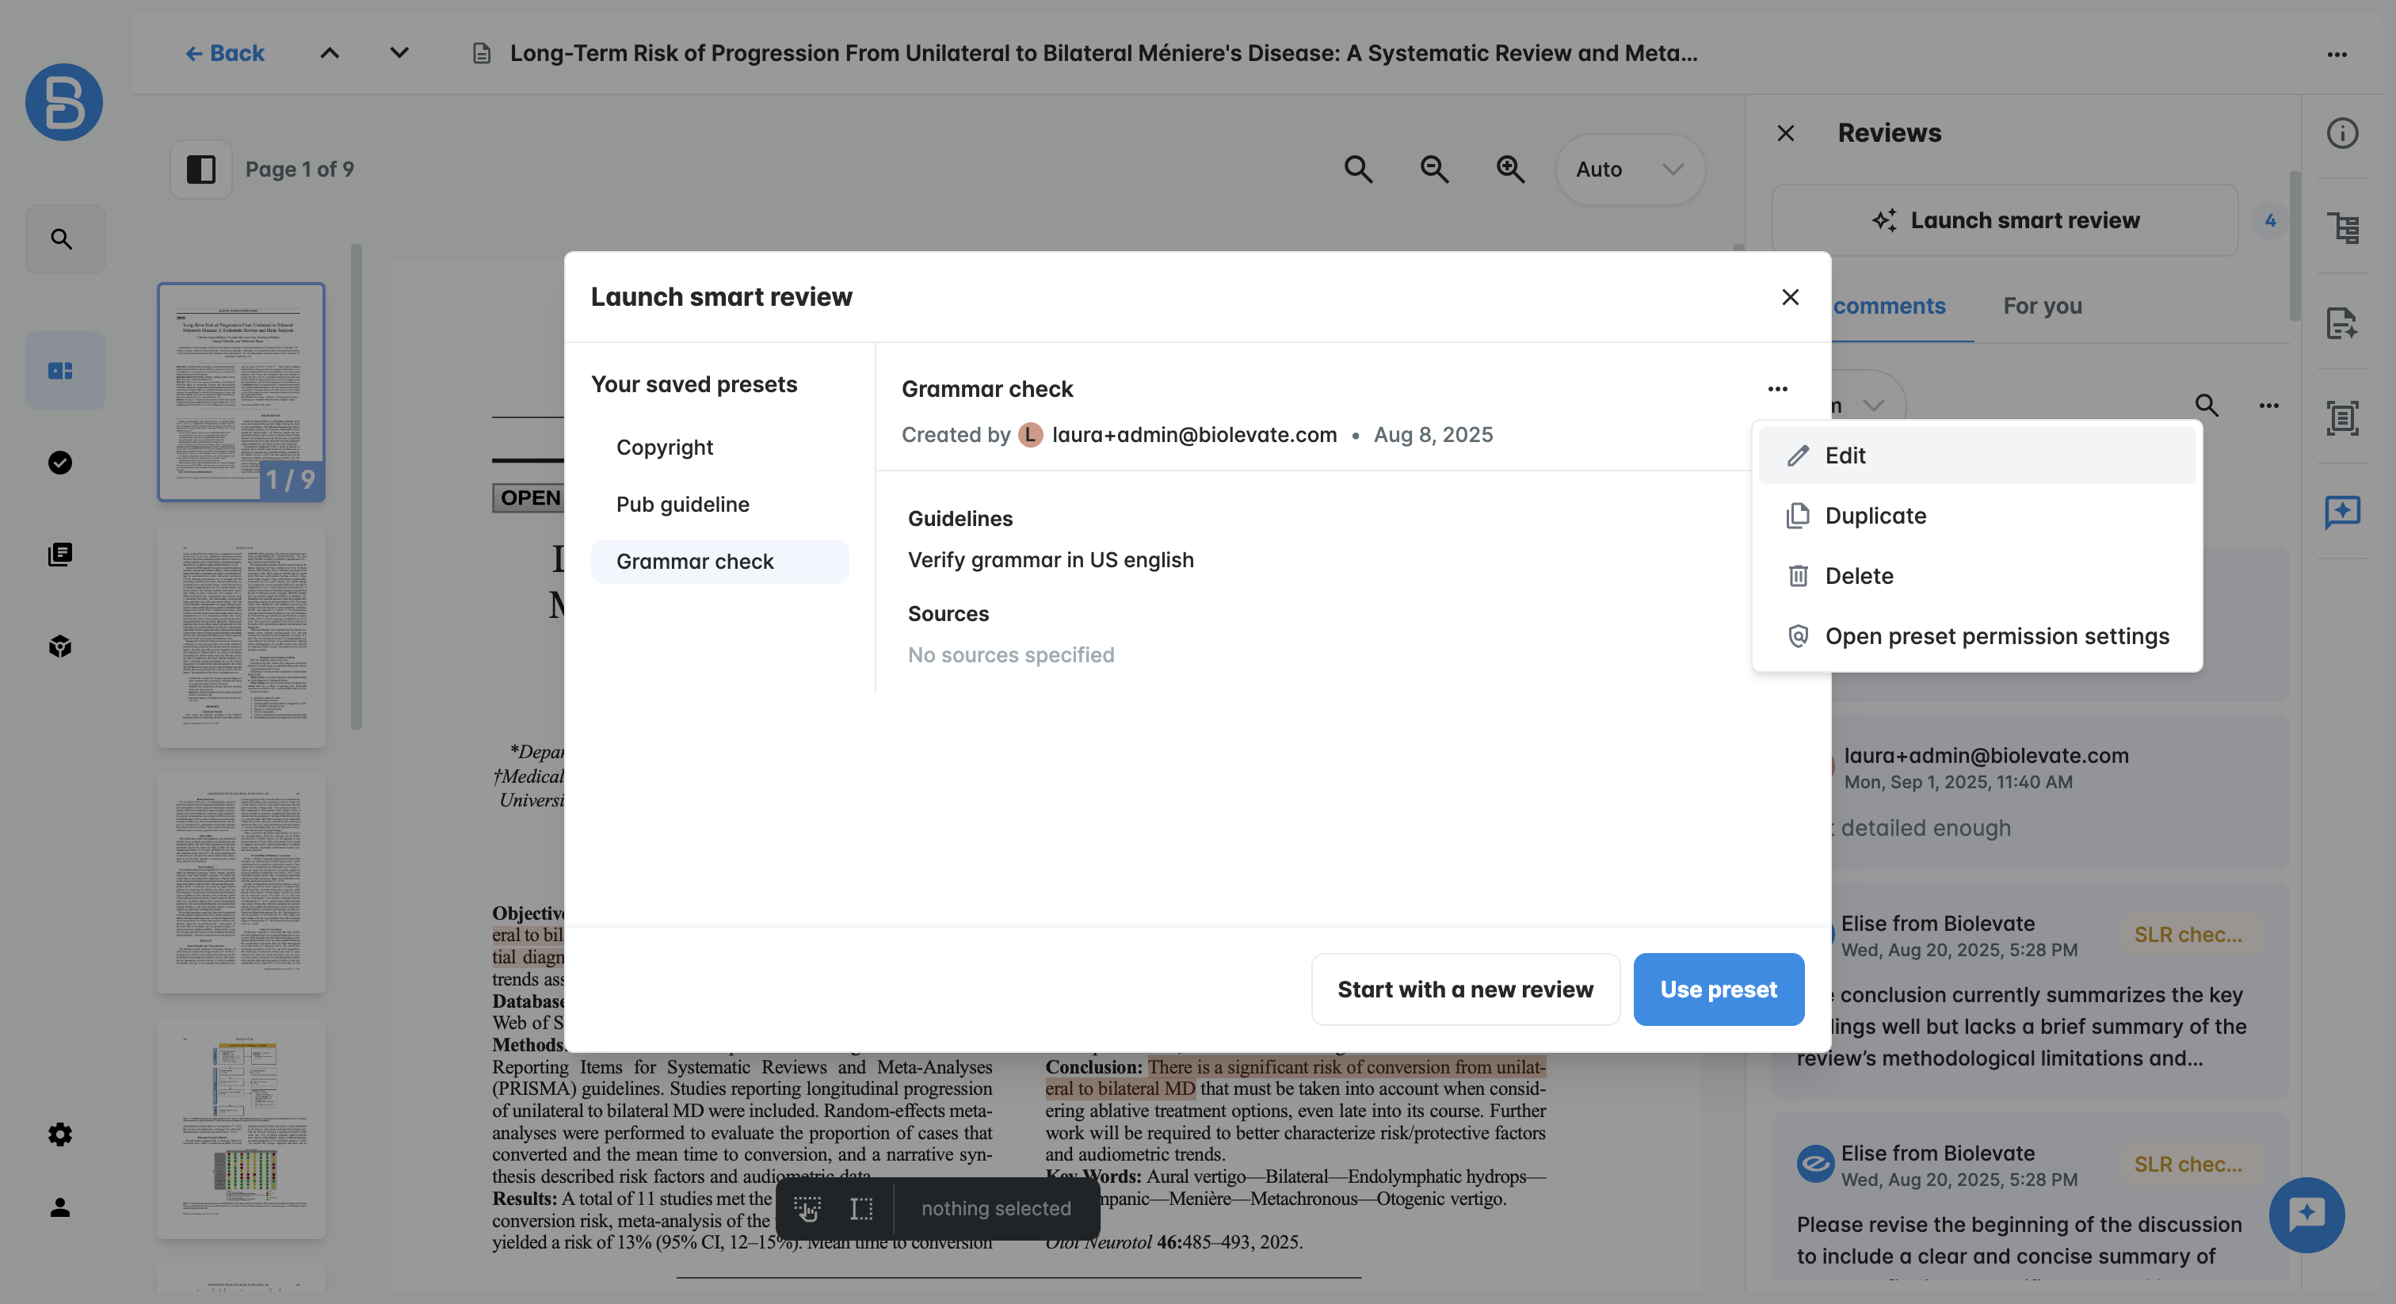Open the Grammar check preset ellipsis menu
Viewport: 2396px width, 1304px height.
pyautogui.click(x=1776, y=389)
